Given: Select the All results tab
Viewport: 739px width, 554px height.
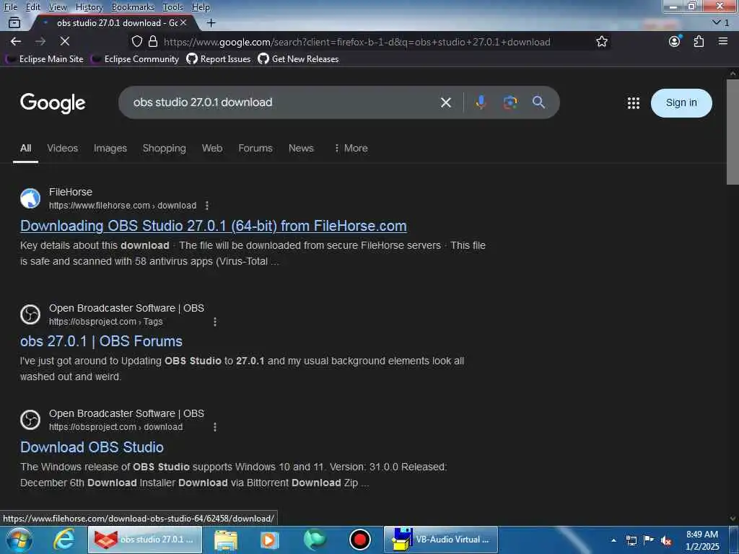Looking at the screenshot, I should (25, 148).
